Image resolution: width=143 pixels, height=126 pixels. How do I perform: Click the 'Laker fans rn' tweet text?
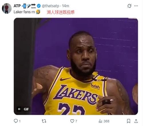[x=24, y=12]
